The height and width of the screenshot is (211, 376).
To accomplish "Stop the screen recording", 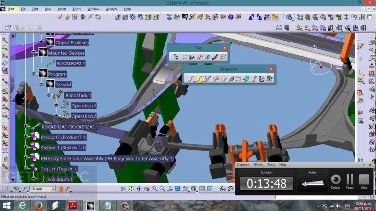I will click(x=364, y=182).
